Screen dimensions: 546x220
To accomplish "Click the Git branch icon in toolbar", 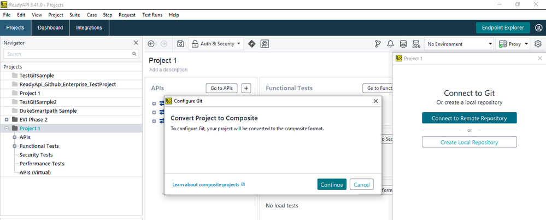I will point(378,44).
